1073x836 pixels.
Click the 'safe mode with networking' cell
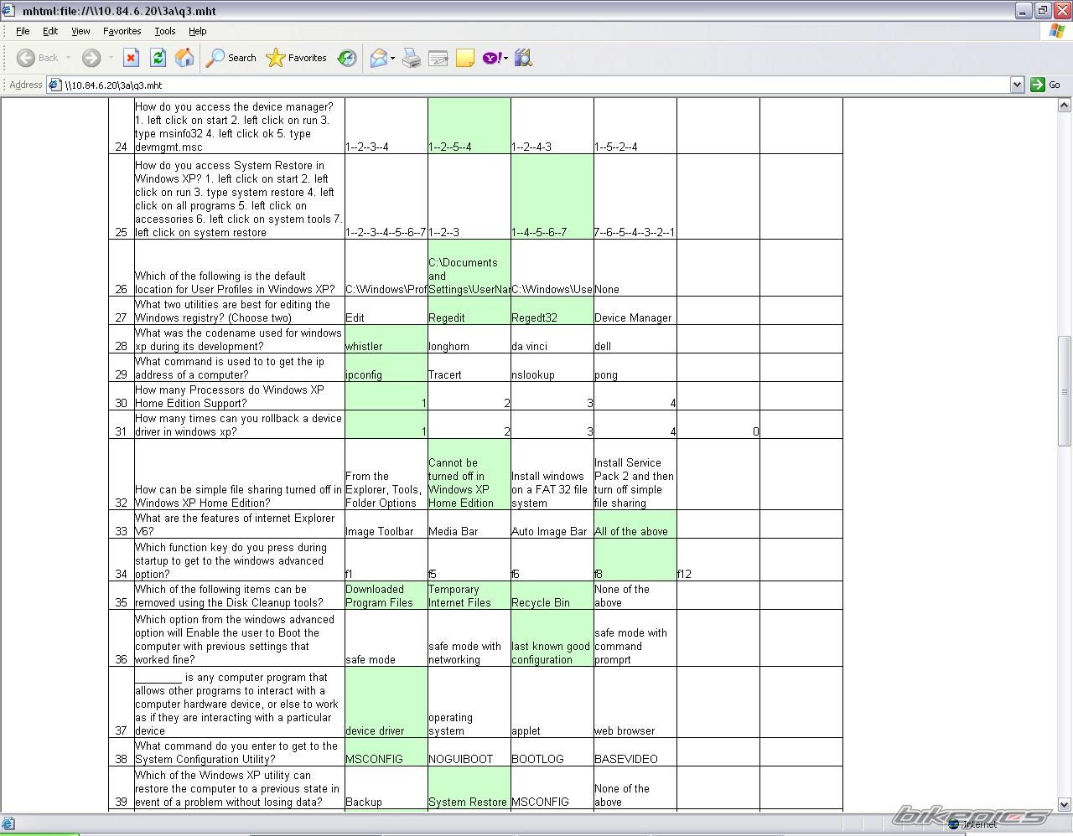(x=469, y=638)
